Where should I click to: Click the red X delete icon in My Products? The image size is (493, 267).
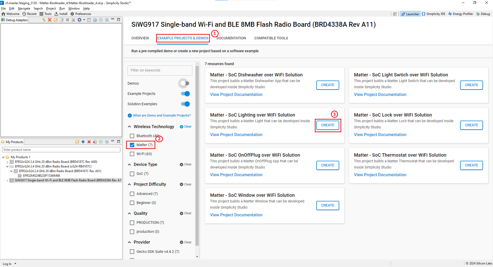click(x=89, y=142)
